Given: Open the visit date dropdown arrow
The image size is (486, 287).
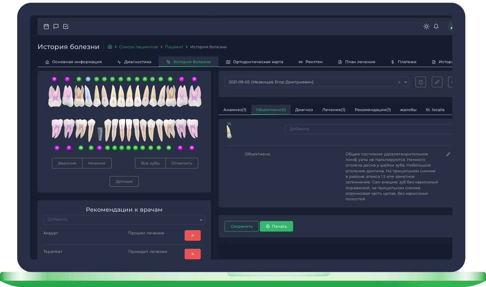Looking at the screenshot, I should [406, 82].
